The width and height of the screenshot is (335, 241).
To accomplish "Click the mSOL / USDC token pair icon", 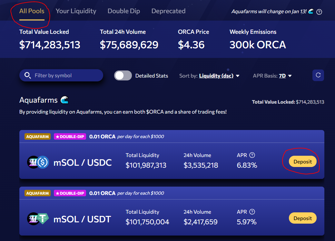I will 38,162.
